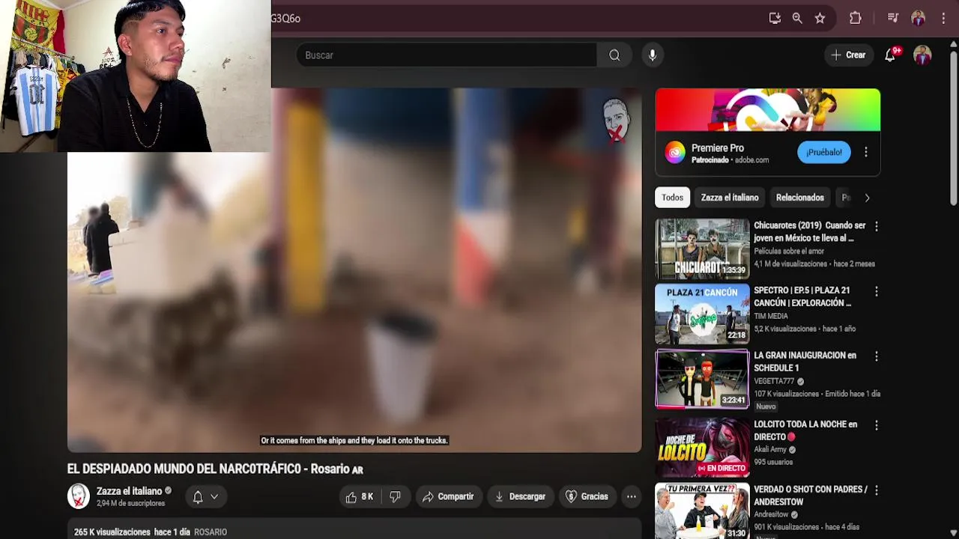Select the Relacionados filter chip
959x539 pixels.
[x=799, y=198]
